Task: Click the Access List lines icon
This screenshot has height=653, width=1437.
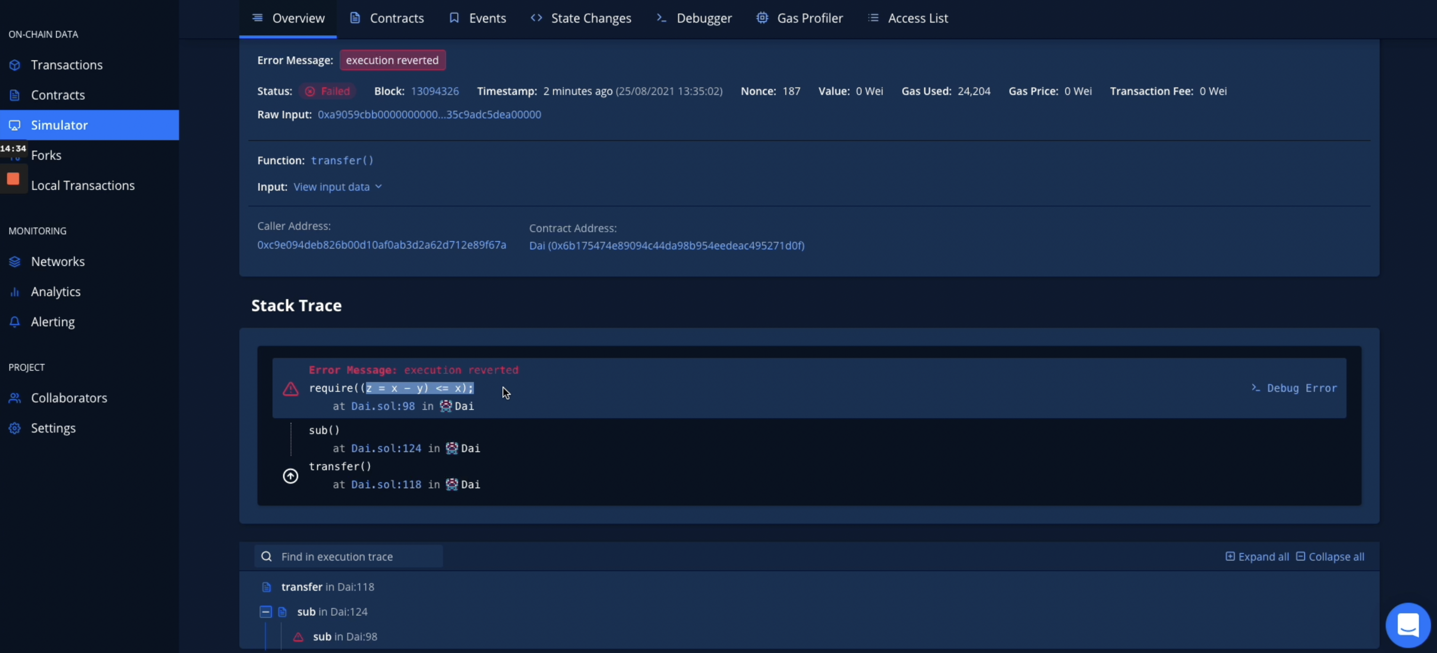Action: 873,18
